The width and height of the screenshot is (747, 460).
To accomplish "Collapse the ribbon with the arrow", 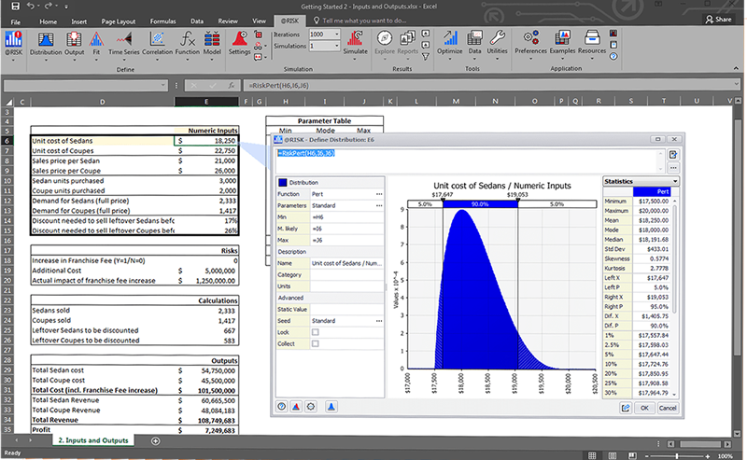I will pos(737,68).
